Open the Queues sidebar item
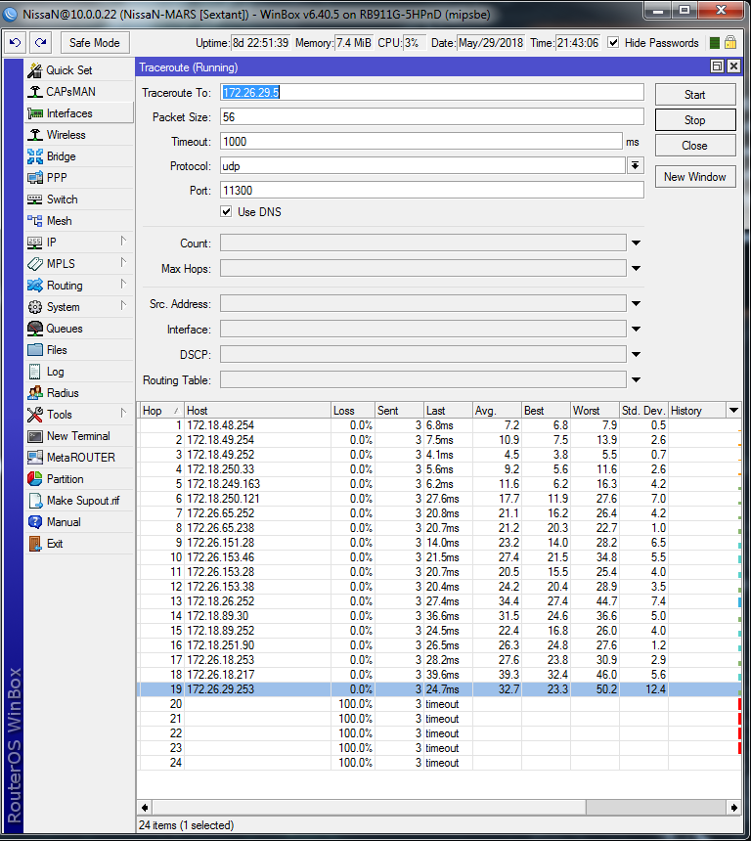 (x=65, y=329)
